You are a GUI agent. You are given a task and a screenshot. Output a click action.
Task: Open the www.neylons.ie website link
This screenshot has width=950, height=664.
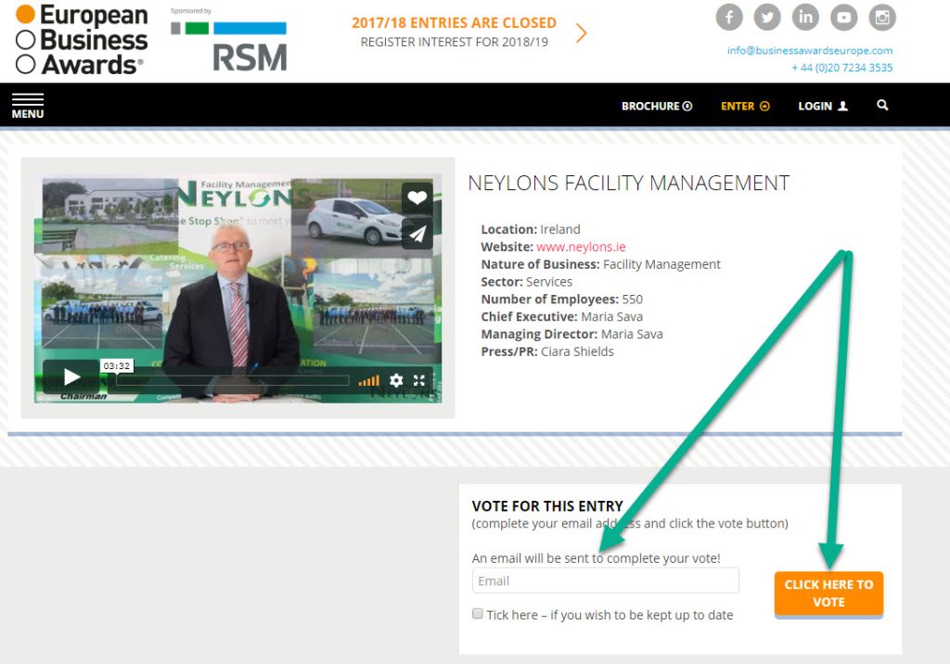point(581,247)
